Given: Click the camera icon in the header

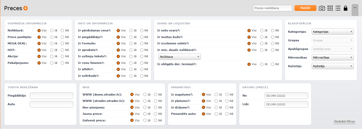Looking at the screenshot, I should [322, 8].
